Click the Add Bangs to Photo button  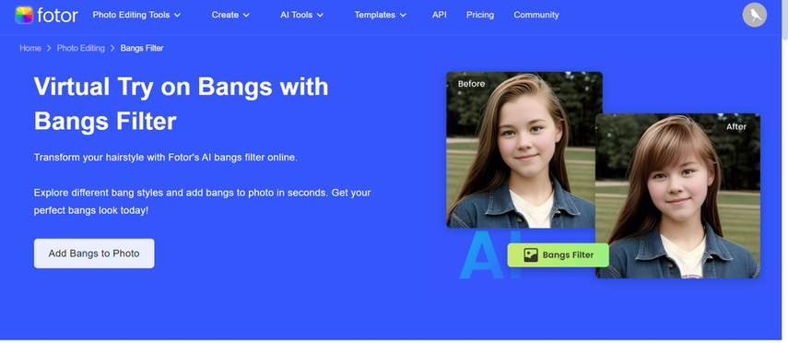tap(94, 254)
